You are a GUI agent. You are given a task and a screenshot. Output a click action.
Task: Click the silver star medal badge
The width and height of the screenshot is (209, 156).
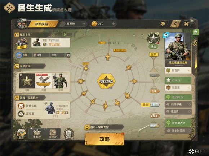pos(153,38)
